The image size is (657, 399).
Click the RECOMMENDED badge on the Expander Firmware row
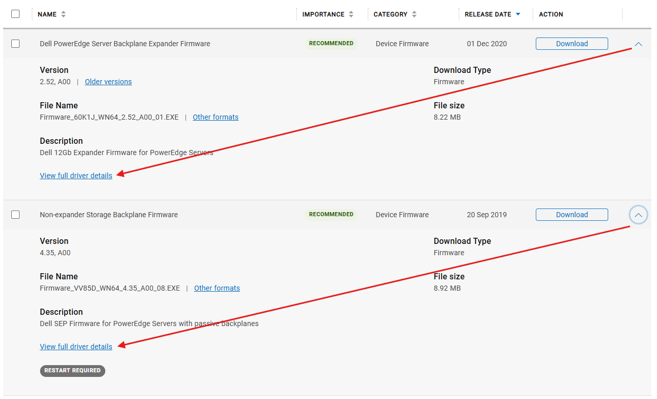point(331,44)
